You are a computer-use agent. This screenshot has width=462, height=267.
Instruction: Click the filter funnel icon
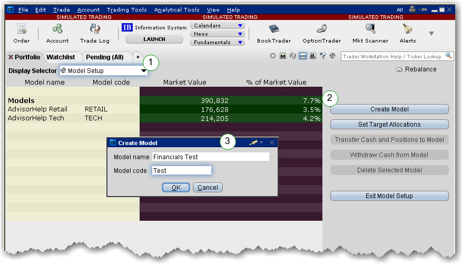point(322,56)
